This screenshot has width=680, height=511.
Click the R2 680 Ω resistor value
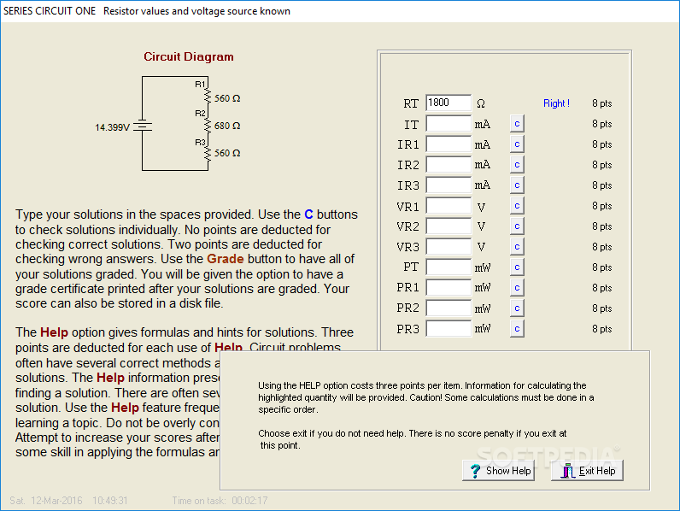[227, 126]
